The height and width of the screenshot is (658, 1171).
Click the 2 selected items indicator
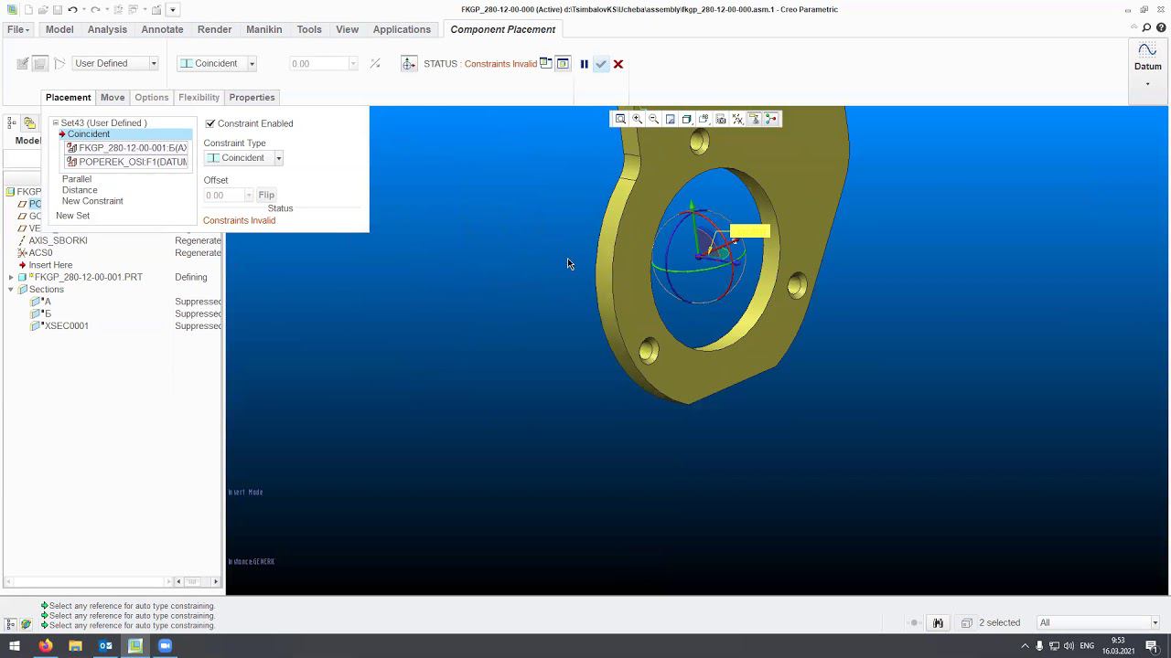(999, 623)
